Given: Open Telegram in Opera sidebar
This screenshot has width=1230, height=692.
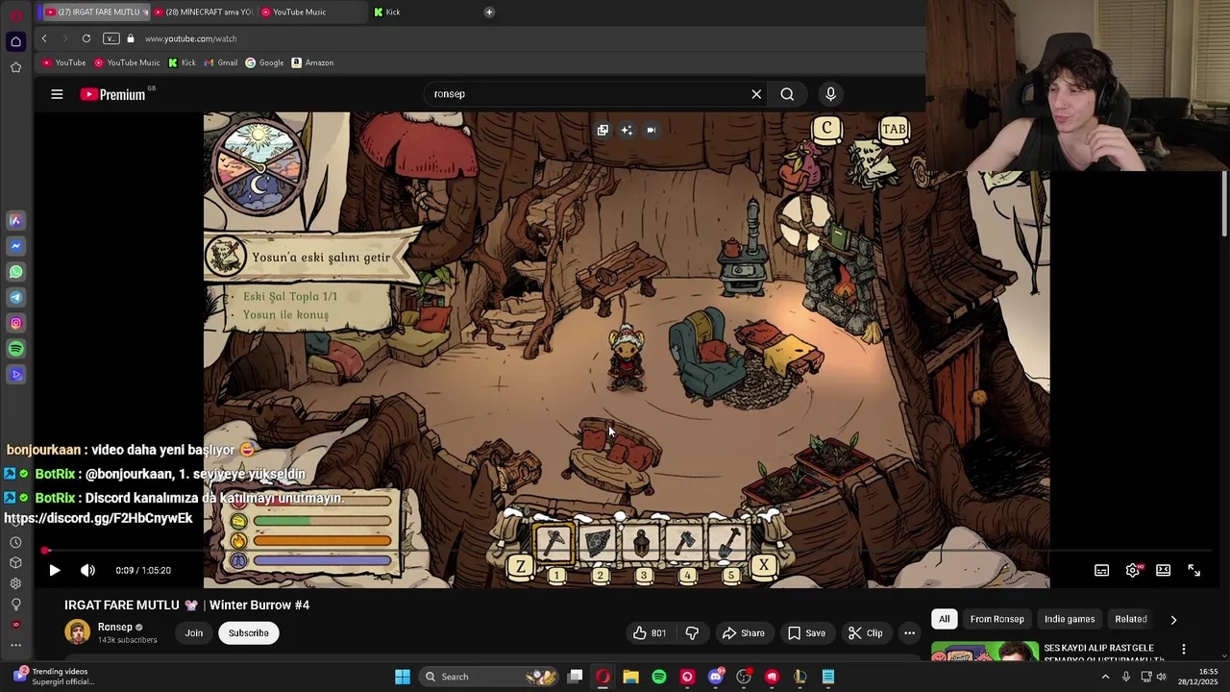Looking at the screenshot, I should click(15, 297).
